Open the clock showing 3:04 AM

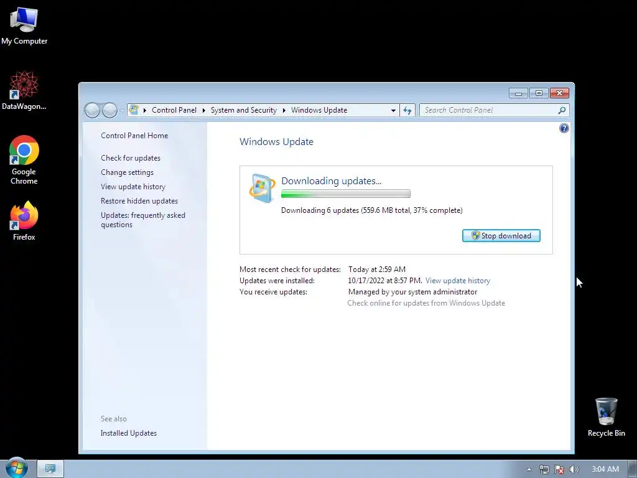pyautogui.click(x=605, y=469)
